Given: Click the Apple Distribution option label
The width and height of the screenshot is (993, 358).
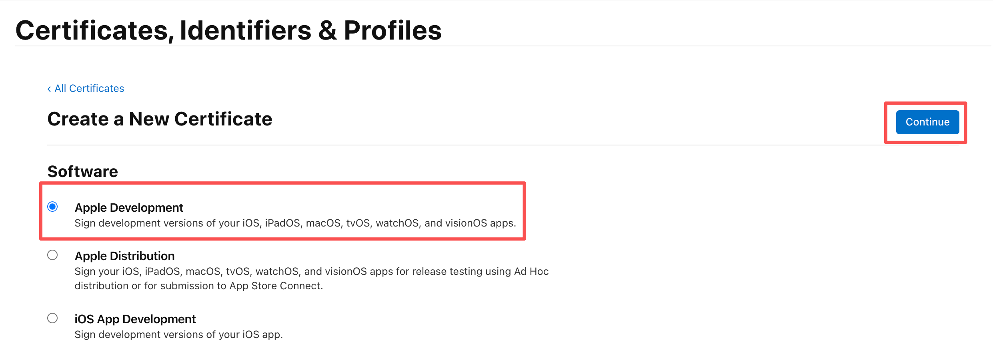Looking at the screenshot, I should click(x=124, y=256).
